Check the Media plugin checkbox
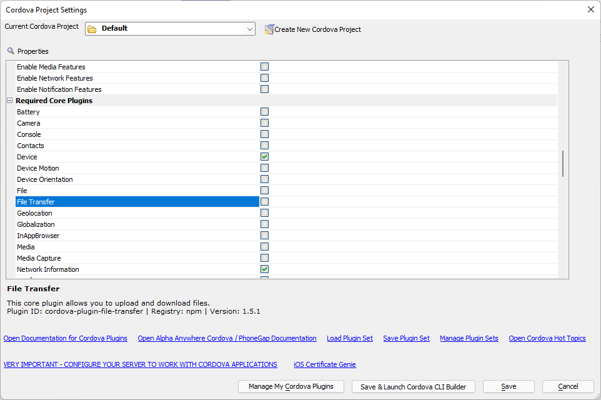Image resolution: width=601 pixels, height=400 pixels. click(x=264, y=247)
